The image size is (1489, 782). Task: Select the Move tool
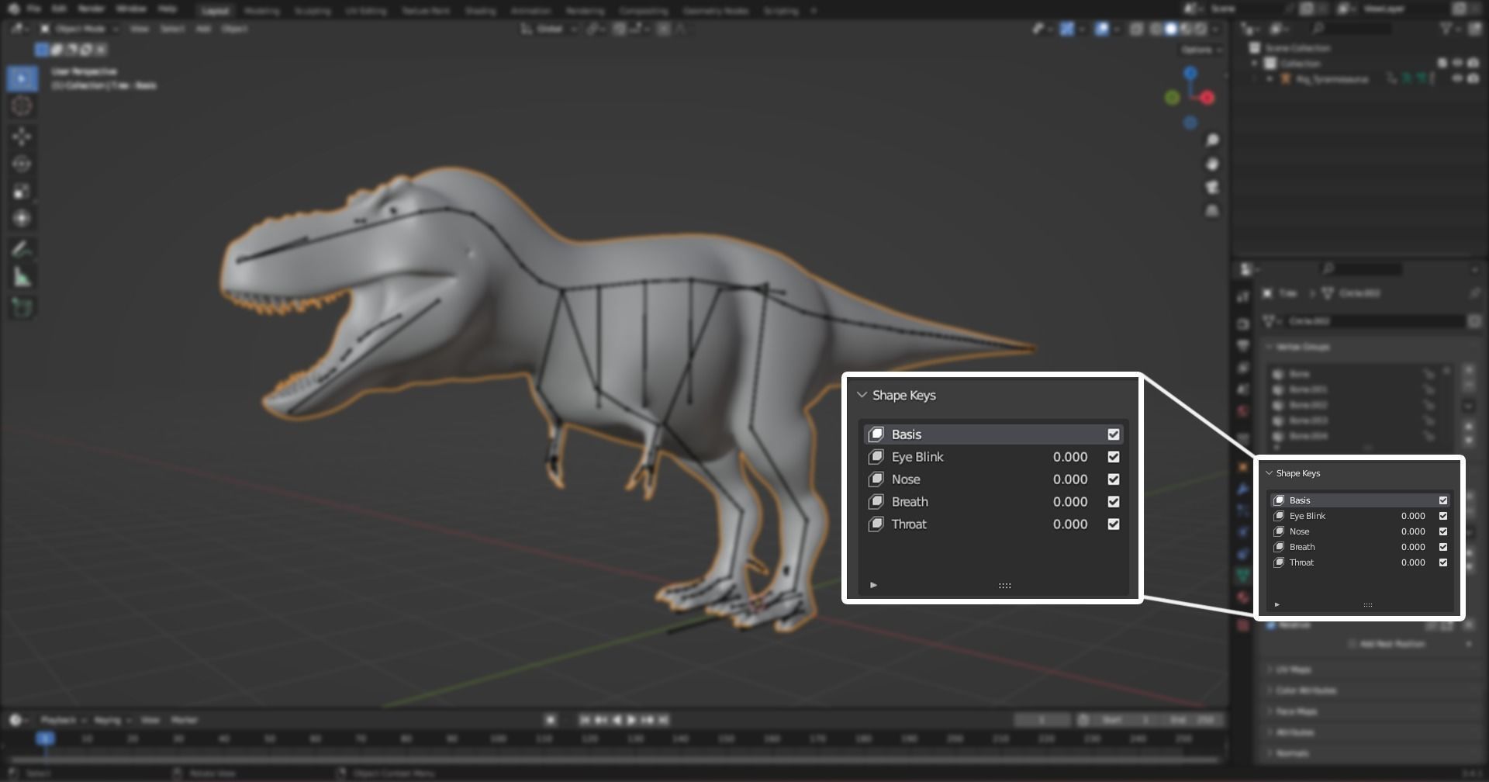point(22,137)
